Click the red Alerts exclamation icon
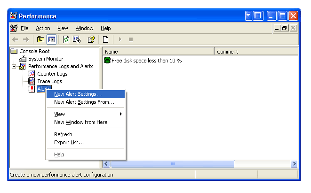The image size is (311, 193). pyautogui.click(x=32, y=89)
